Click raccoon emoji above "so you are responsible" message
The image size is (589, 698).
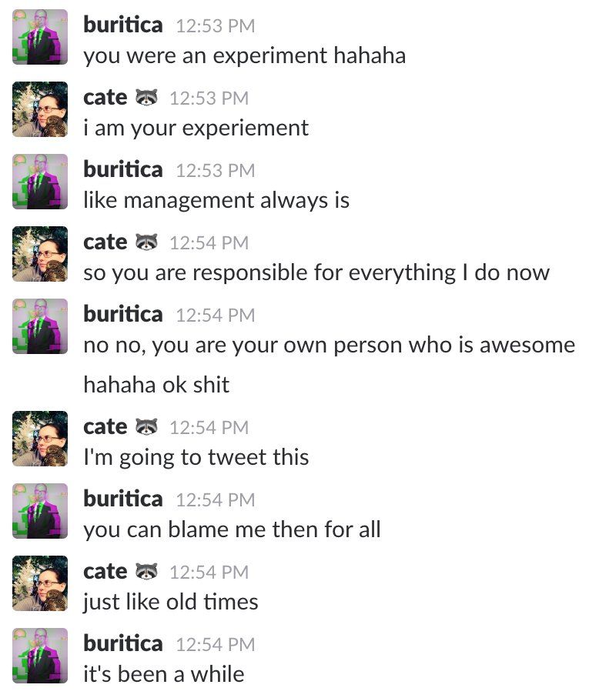(146, 242)
